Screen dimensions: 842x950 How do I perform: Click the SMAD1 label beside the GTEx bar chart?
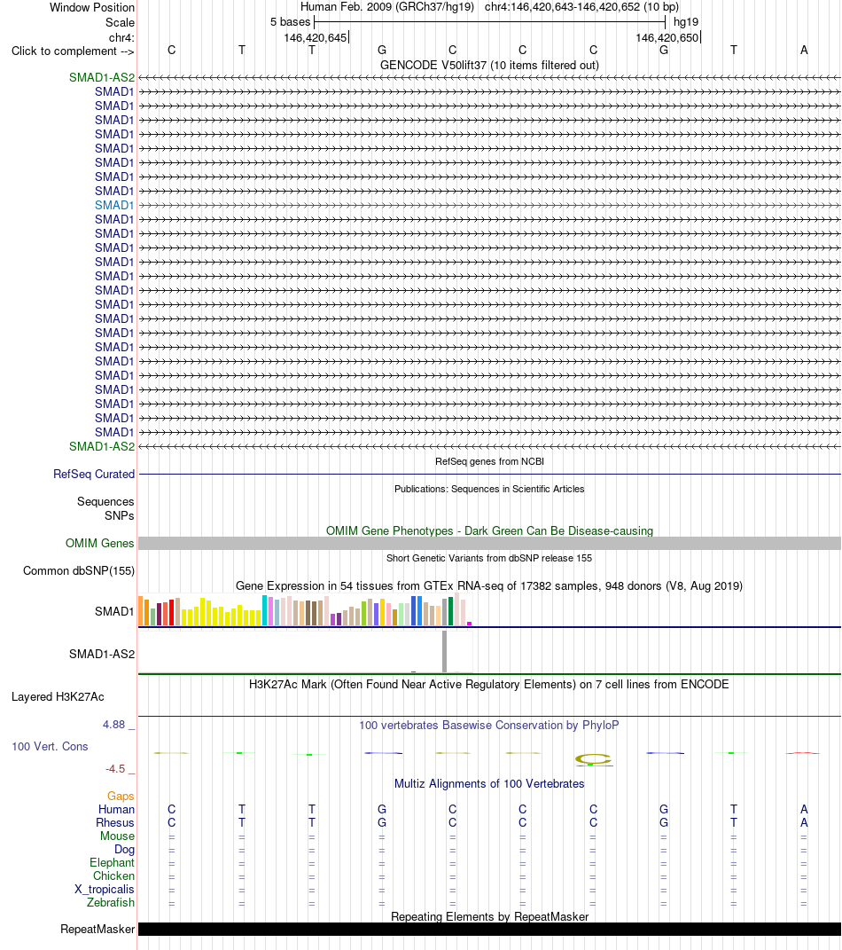[x=113, y=611]
